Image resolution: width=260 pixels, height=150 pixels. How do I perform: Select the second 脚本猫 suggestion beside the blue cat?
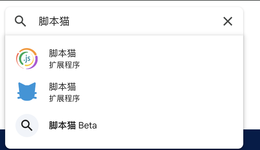click(x=62, y=87)
